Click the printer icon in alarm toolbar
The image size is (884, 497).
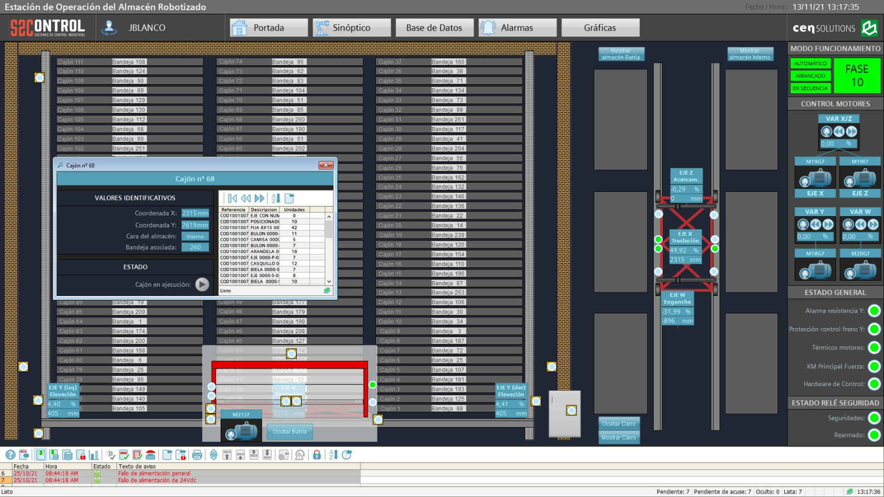(197, 455)
